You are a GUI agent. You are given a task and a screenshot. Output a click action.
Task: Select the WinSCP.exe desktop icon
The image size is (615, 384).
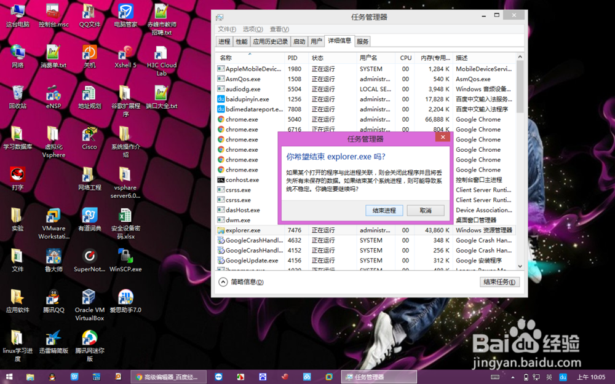[125, 261]
